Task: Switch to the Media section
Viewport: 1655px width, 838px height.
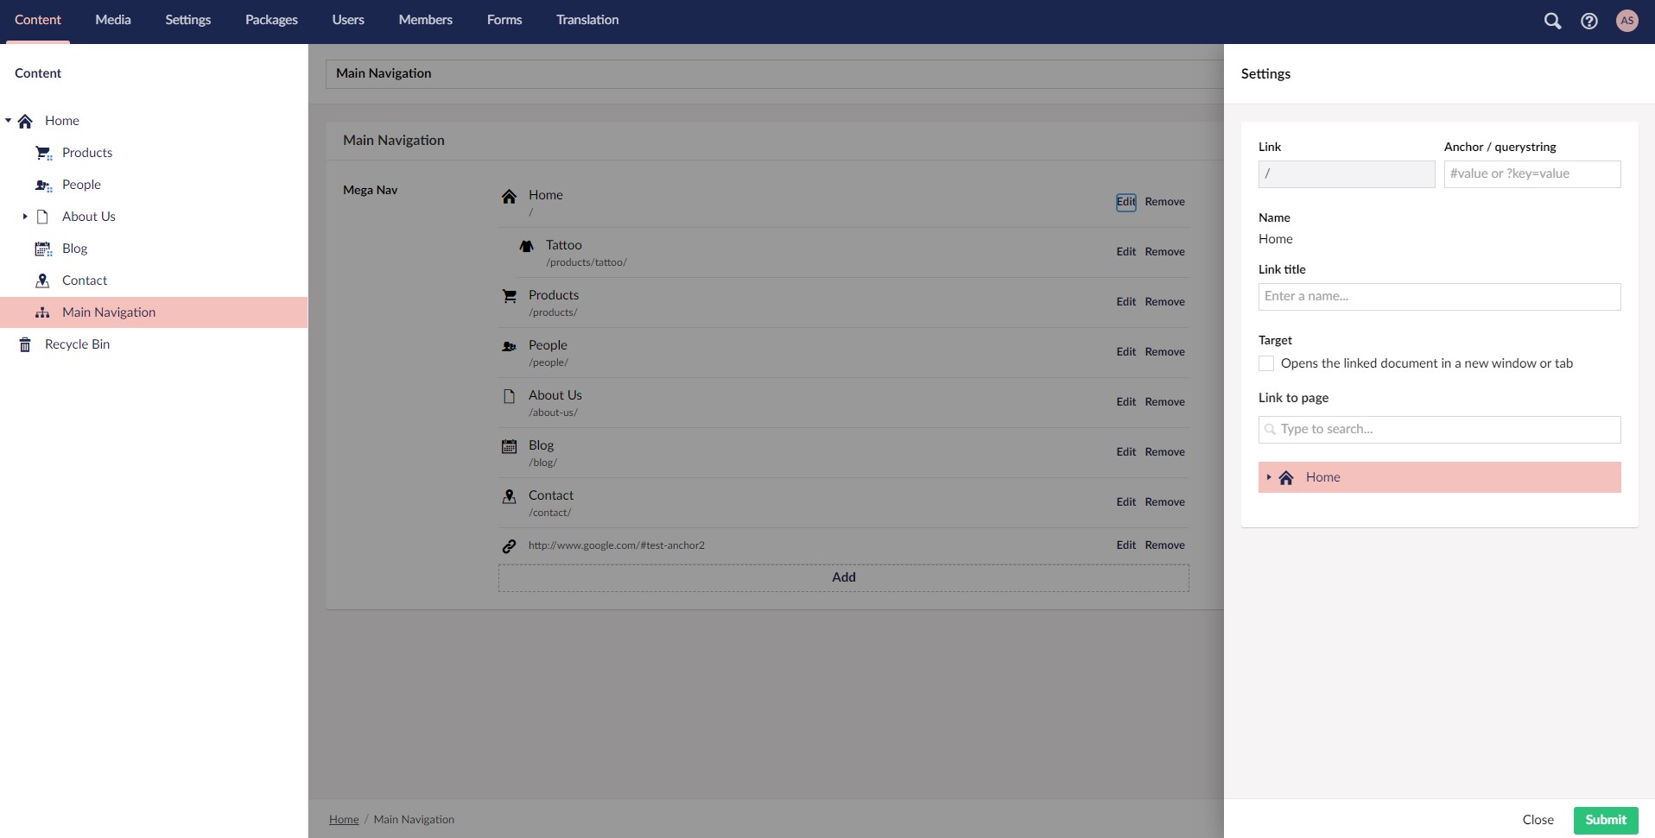Action: [x=113, y=20]
